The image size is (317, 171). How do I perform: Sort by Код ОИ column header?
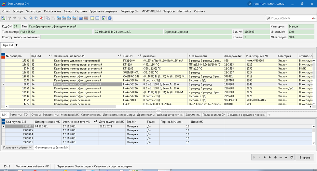(41, 56)
